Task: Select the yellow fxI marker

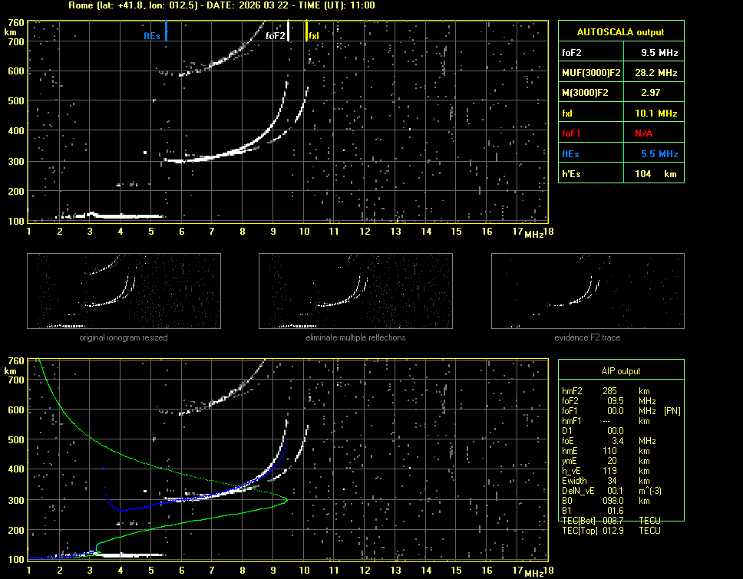Action: point(306,31)
